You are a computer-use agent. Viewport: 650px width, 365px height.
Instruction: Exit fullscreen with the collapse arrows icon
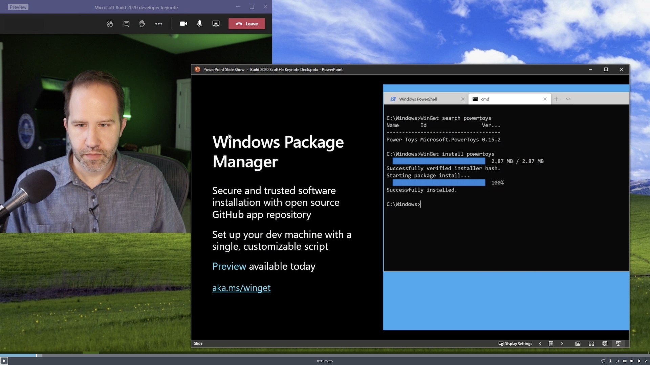pyautogui.click(x=646, y=361)
